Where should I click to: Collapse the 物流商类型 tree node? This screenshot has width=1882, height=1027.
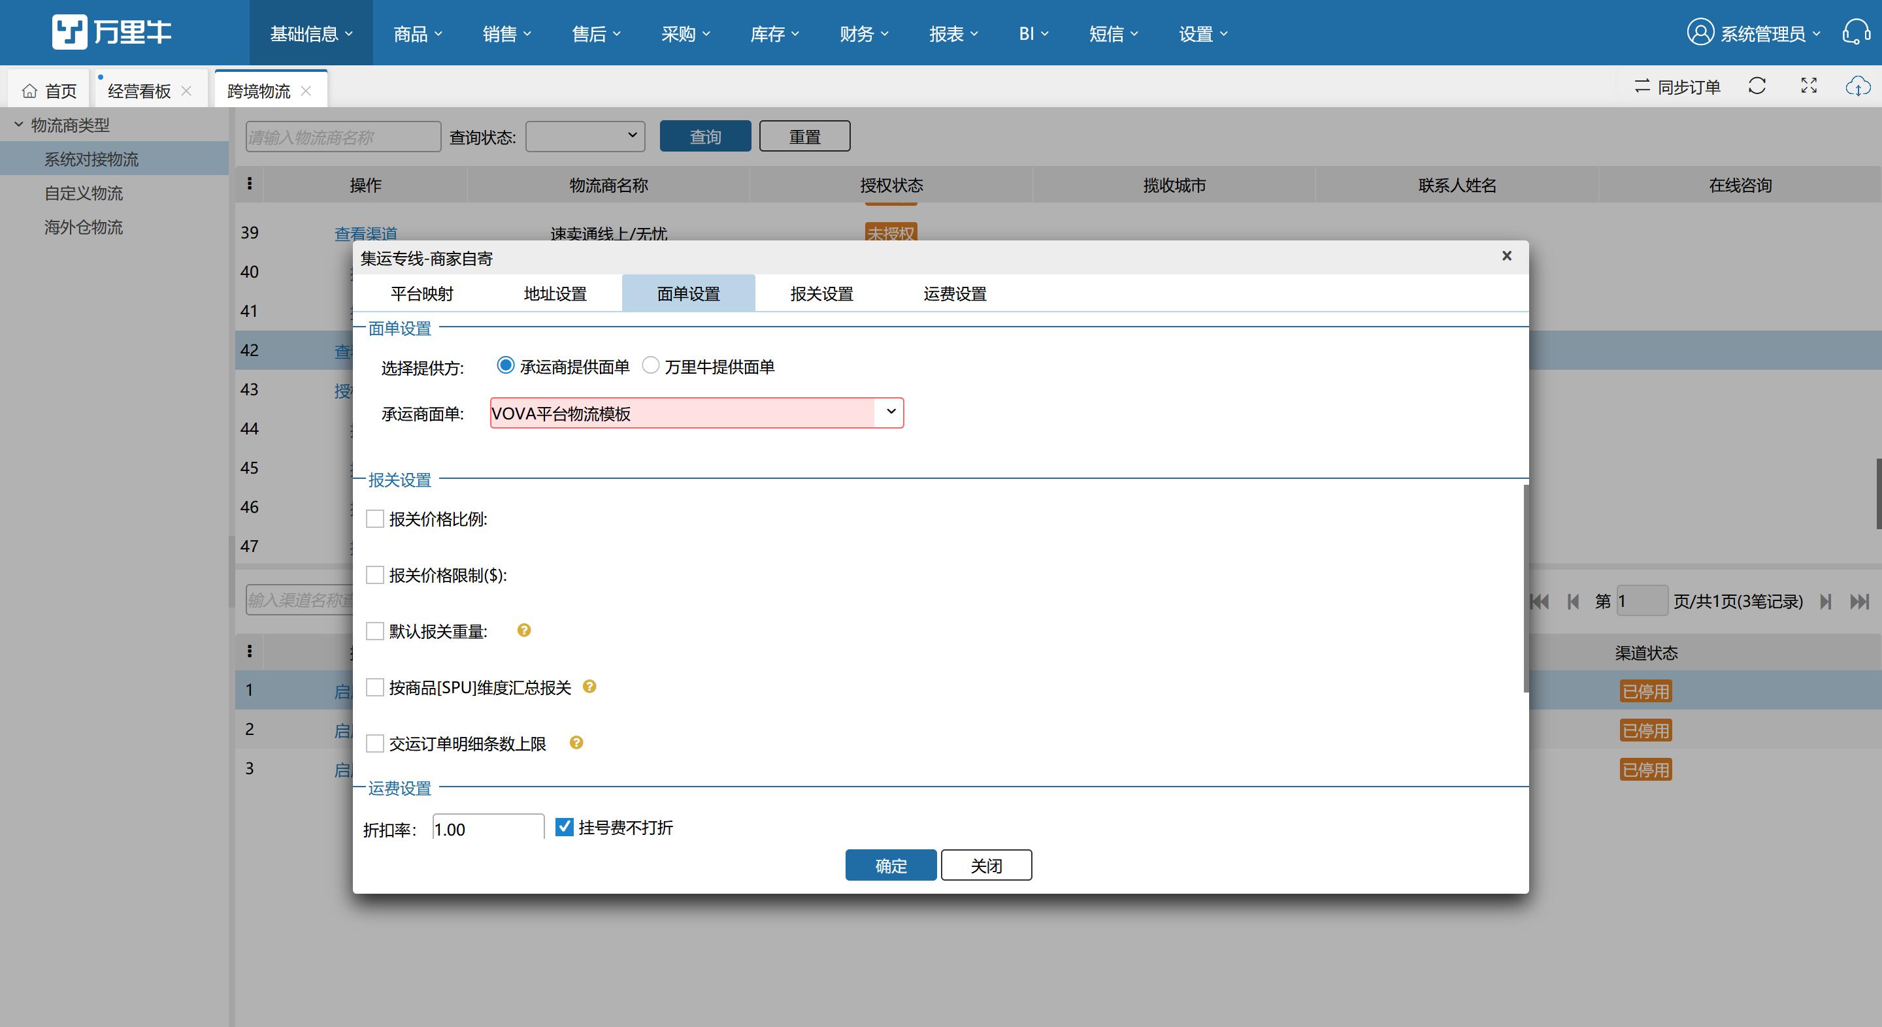click(x=19, y=125)
